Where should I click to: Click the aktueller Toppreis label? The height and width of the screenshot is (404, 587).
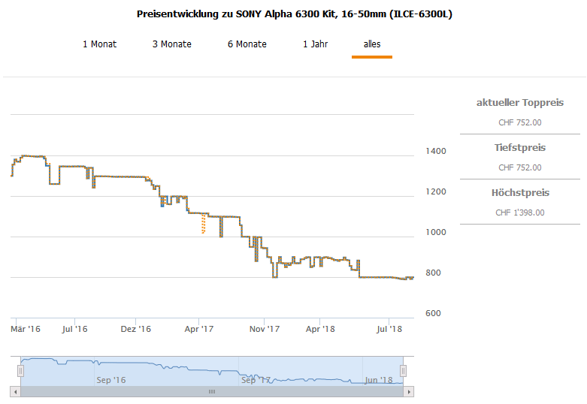[x=520, y=103]
